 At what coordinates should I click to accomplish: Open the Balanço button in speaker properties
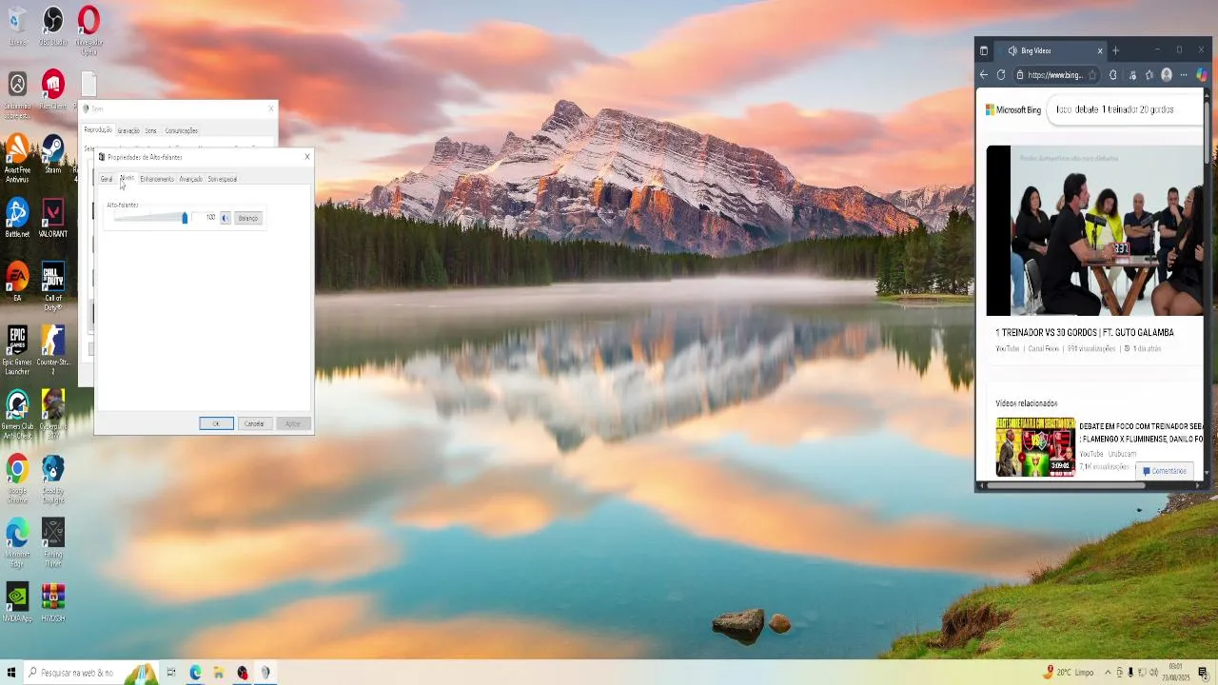[x=248, y=218]
